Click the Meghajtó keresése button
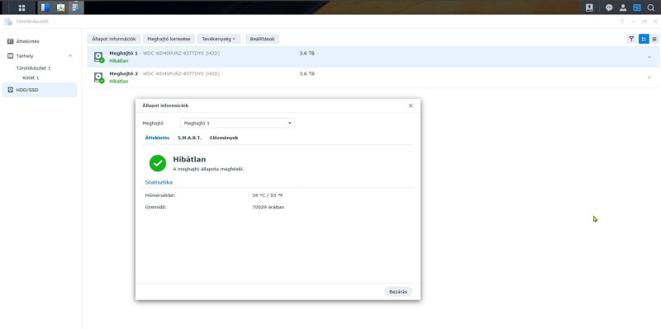The width and height of the screenshot is (661, 329). 169,39
